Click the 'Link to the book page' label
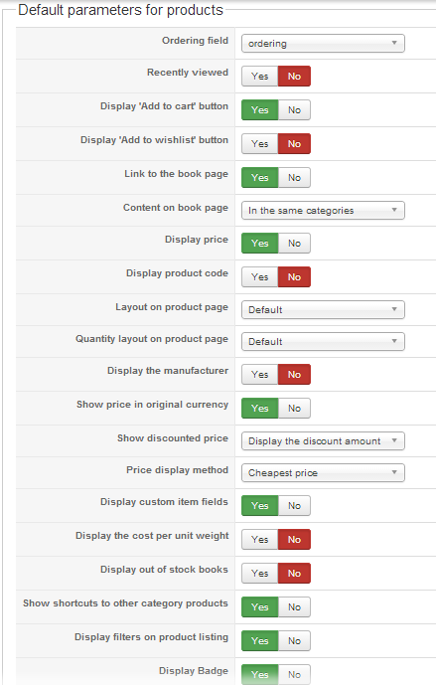Screen dimensions: 436x685 click(177, 174)
